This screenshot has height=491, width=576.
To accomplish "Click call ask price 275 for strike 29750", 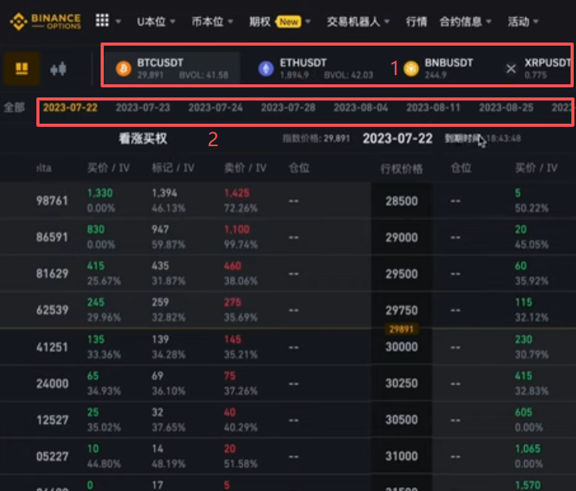I will (232, 302).
